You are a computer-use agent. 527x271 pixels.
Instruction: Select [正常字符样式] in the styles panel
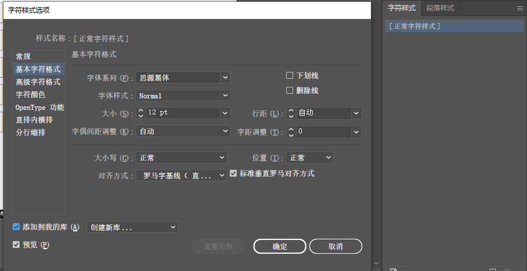click(x=454, y=26)
